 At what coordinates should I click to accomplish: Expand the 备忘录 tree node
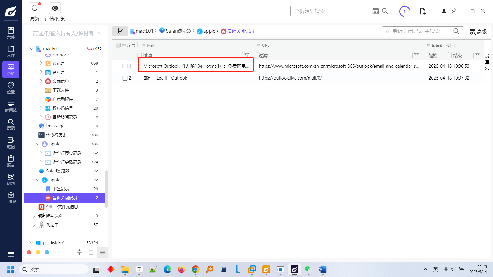[41, 72]
